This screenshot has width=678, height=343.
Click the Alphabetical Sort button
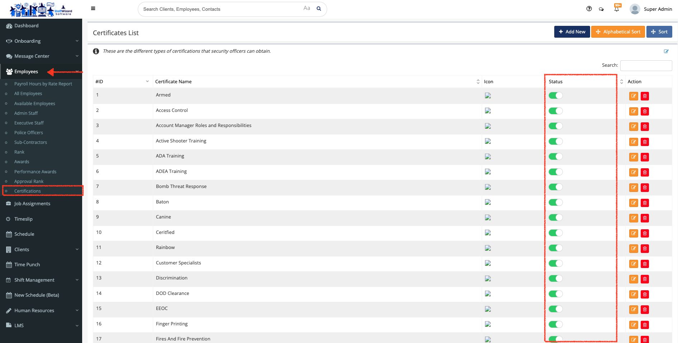coord(618,32)
